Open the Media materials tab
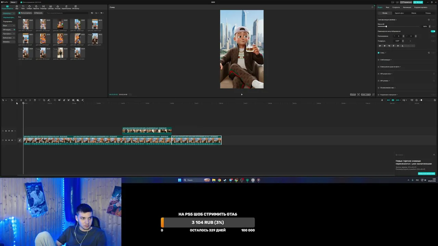Screen dimensions: 438x246 (7, 7)
